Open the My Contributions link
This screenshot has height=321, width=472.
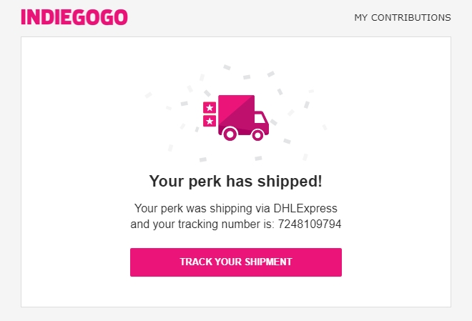pyautogui.click(x=403, y=17)
